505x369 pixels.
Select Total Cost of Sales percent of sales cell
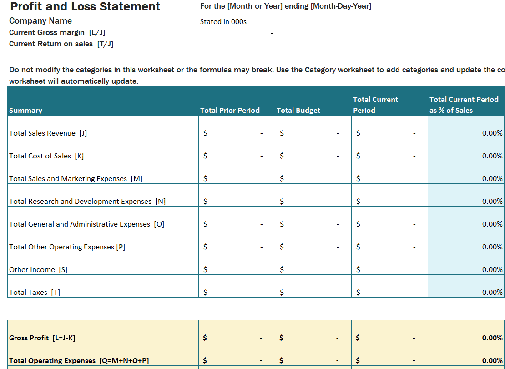point(466,150)
